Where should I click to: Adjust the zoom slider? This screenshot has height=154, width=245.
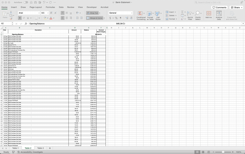point(223,152)
